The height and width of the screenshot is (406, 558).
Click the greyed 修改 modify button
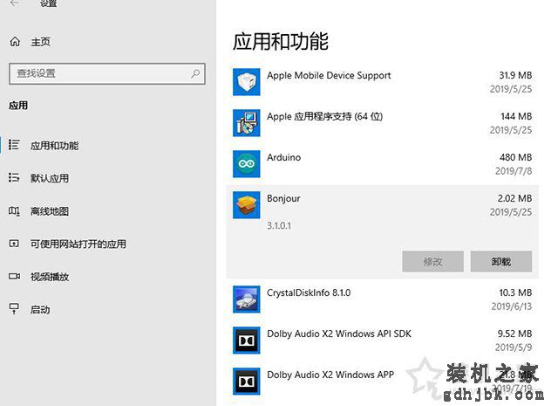tap(432, 262)
